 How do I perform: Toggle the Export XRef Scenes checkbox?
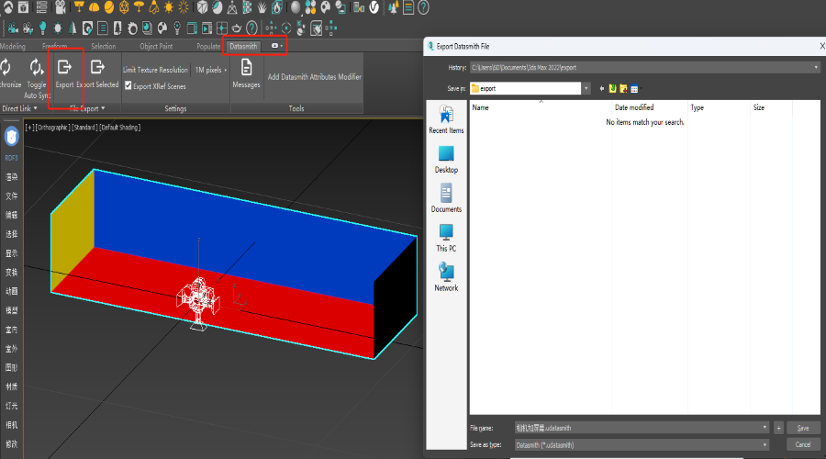pos(128,85)
